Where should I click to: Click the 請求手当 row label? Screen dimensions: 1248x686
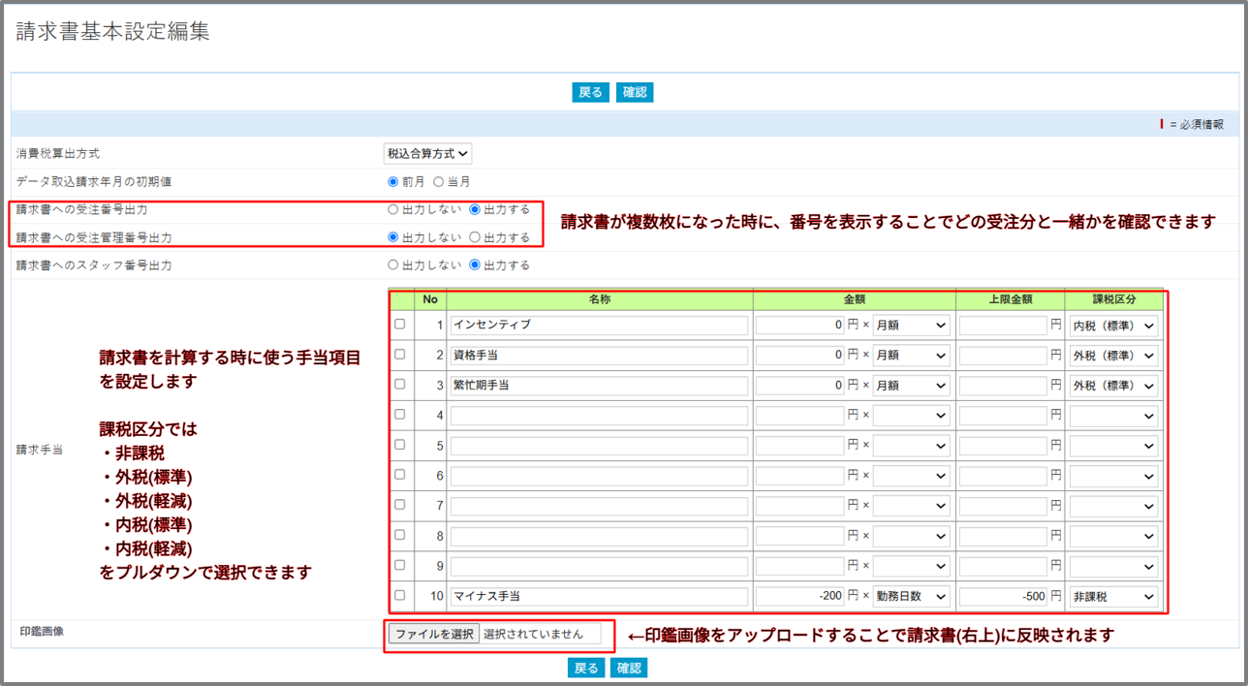[x=40, y=451]
